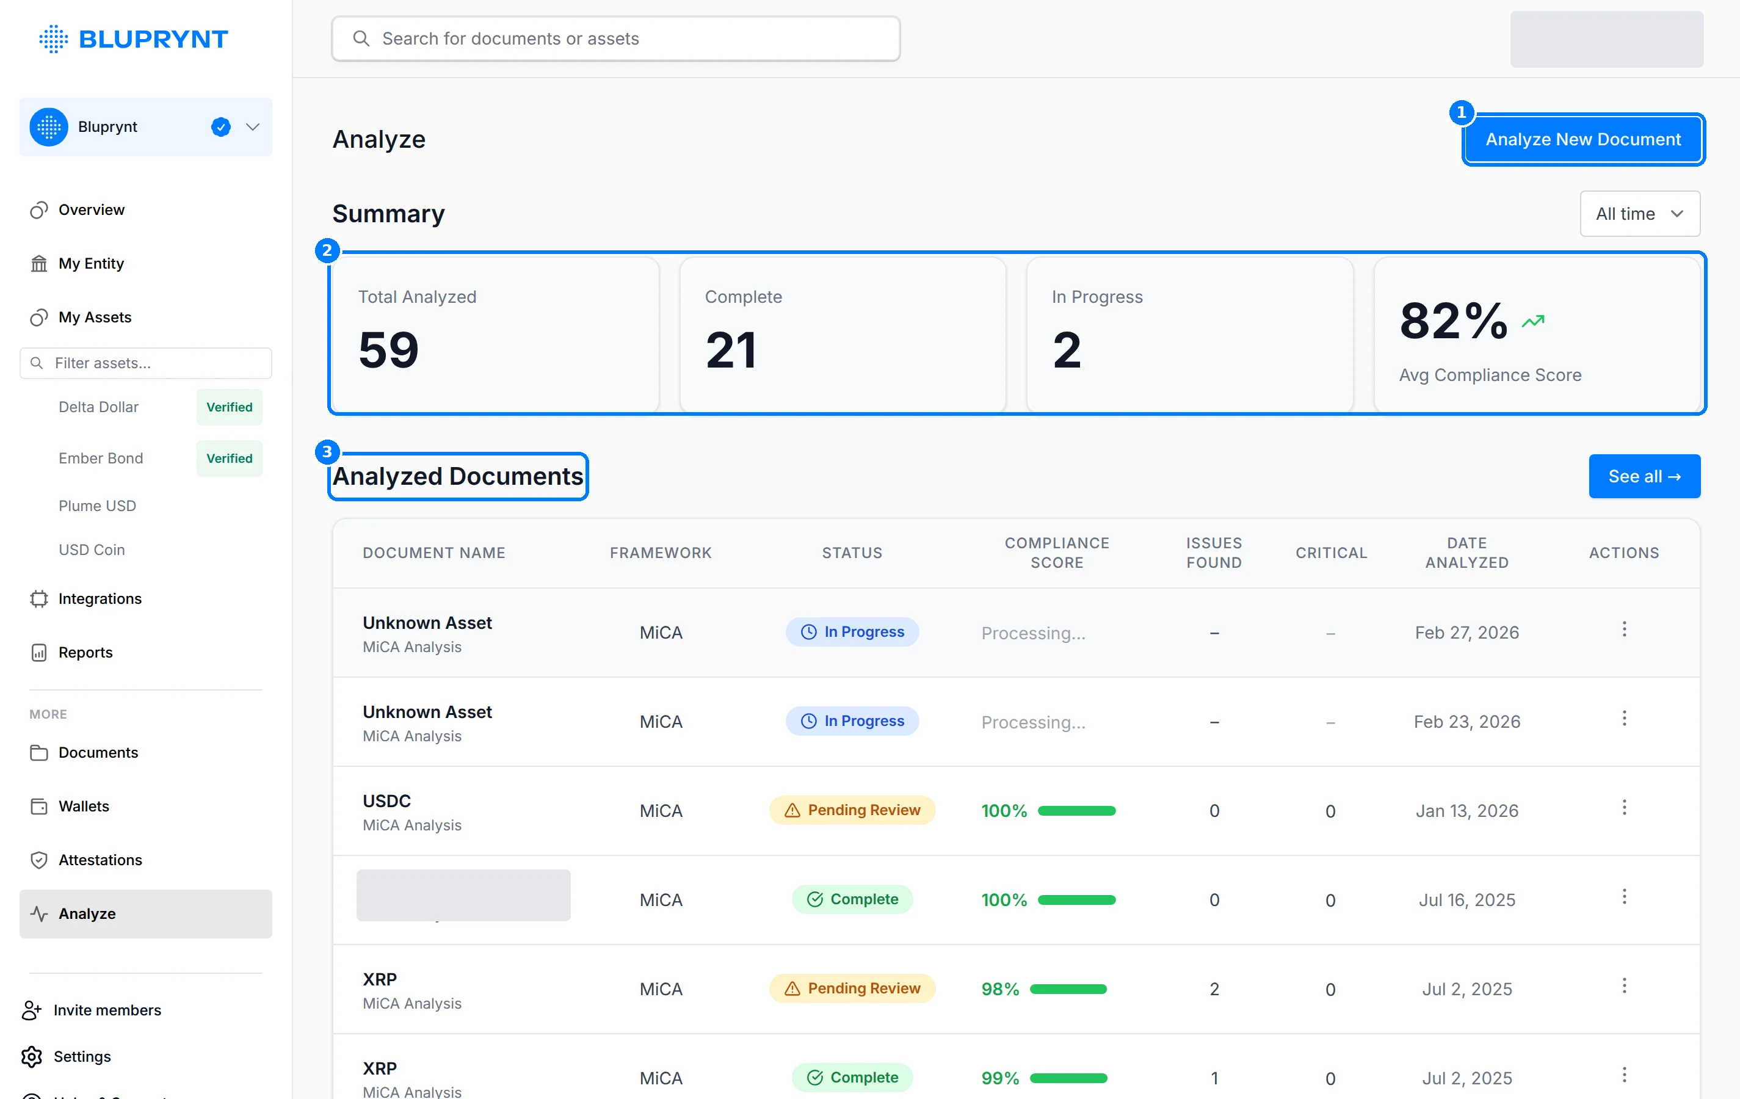Click the Total Analyzed summary card

click(496, 334)
